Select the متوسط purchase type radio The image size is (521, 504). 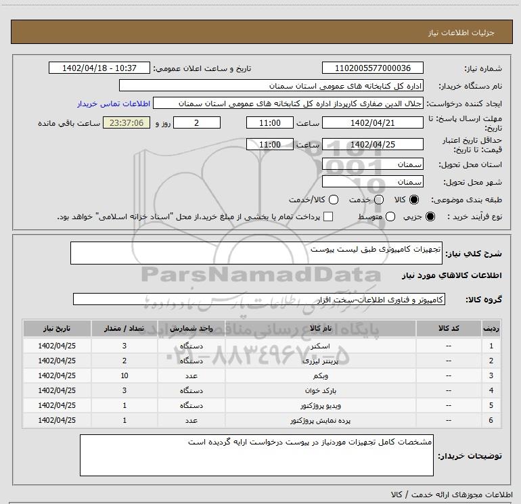pyautogui.click(x=390, y=216)
